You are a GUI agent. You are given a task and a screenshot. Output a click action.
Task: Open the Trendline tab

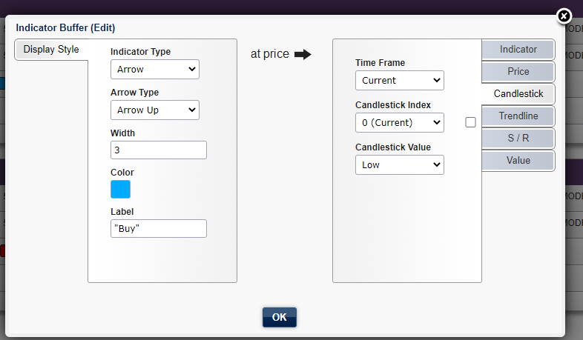[x=518, y=116]
